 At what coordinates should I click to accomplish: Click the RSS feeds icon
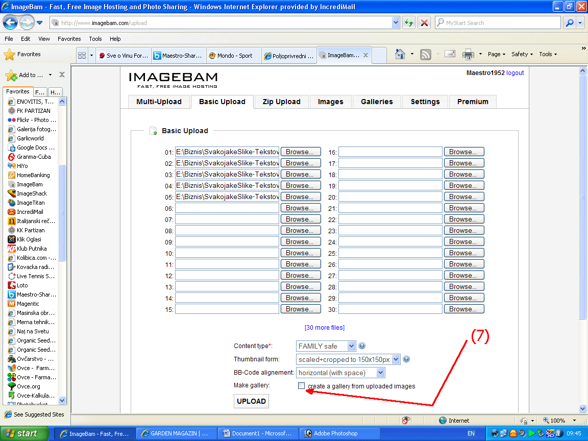425,55
